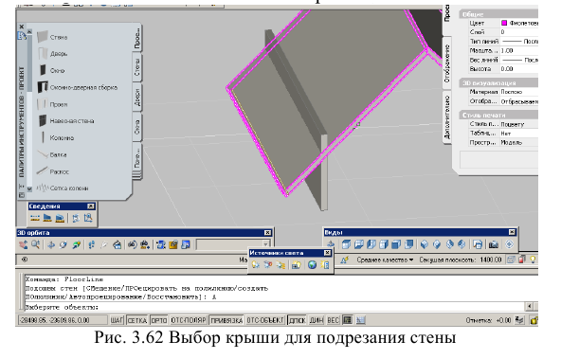Switch to Двери palette tab
This screenshot has width=561, height=359.
tap(137, 97)
